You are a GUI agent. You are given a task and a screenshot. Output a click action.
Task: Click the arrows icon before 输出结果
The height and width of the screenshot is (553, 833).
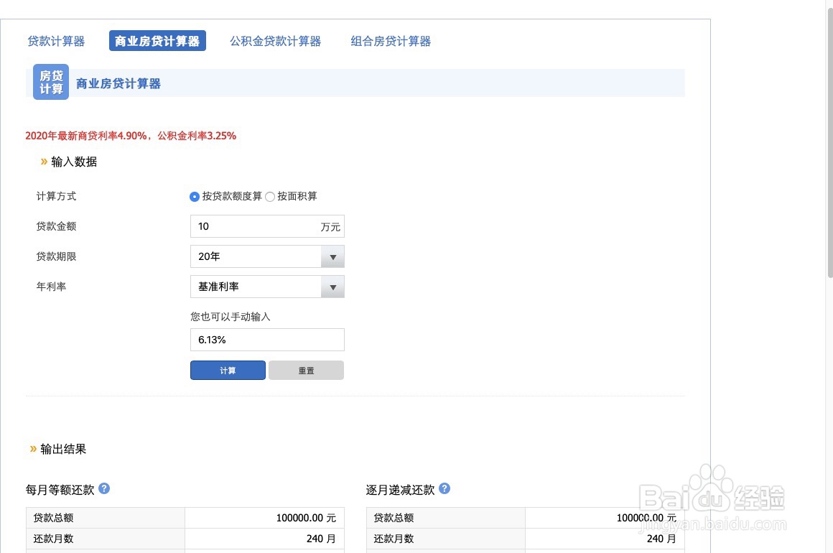coord(33,449)
